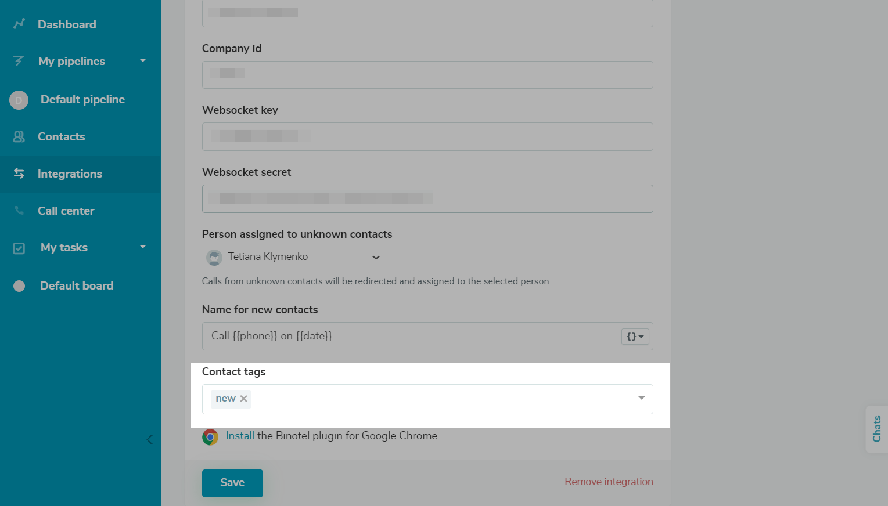Click the Dashboard chart icon in sidebar
Viewport: 888px width, 506px height.
coord(19,24)
